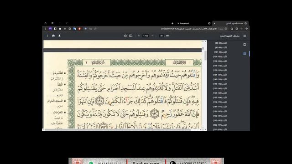Open outline entry الآيات (196-191)
The width and height of the screenshot is (292, 164).
pos(220,120)
